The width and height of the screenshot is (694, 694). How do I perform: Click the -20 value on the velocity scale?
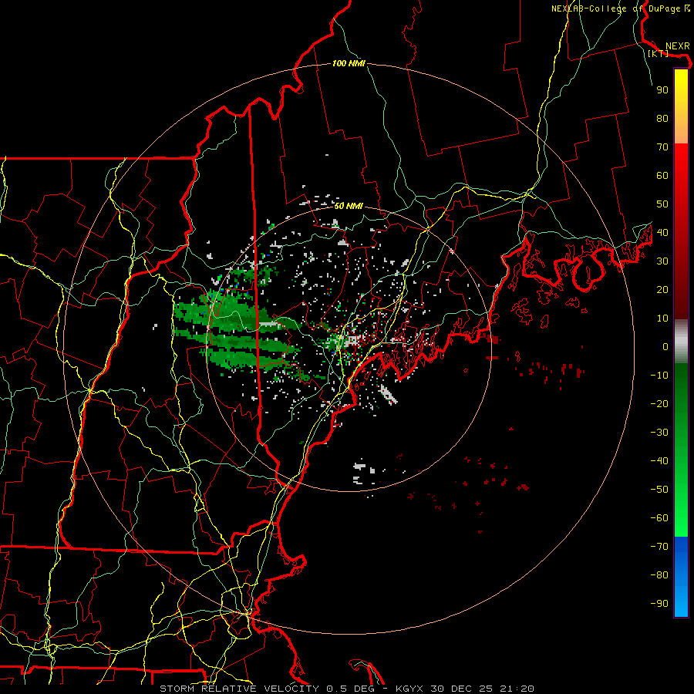(659, 404)
